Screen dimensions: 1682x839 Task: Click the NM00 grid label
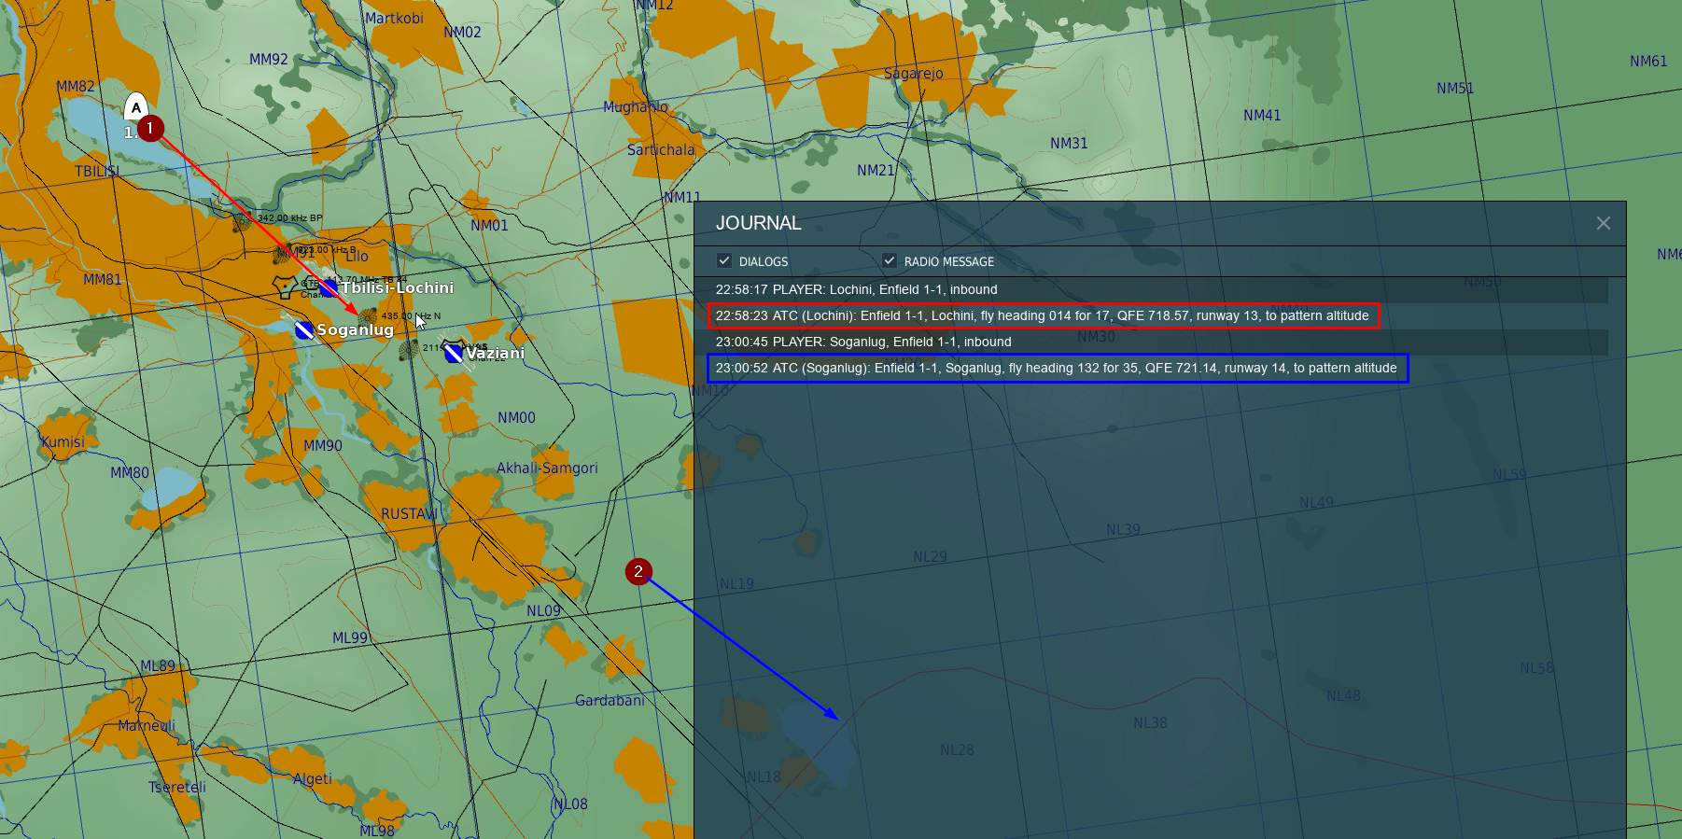[516, 417]
